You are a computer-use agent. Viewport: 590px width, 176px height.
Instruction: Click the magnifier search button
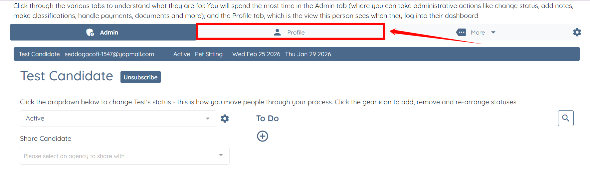[x=565, y=118]
